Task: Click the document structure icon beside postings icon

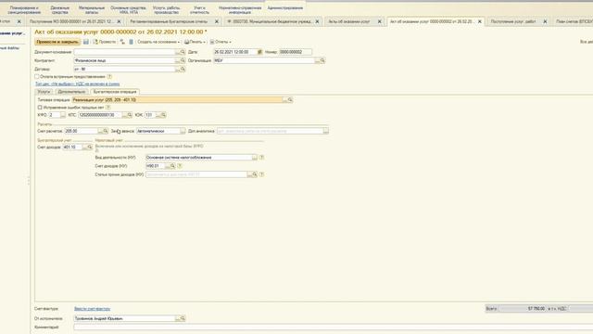Action: click(131, 42)
